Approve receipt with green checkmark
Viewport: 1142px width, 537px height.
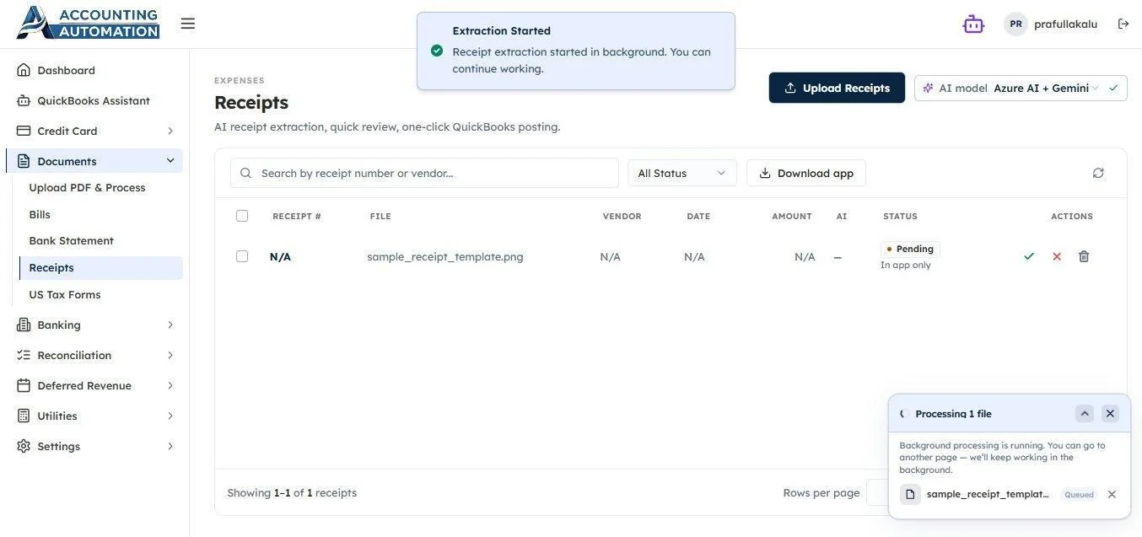coord(1029,256)
